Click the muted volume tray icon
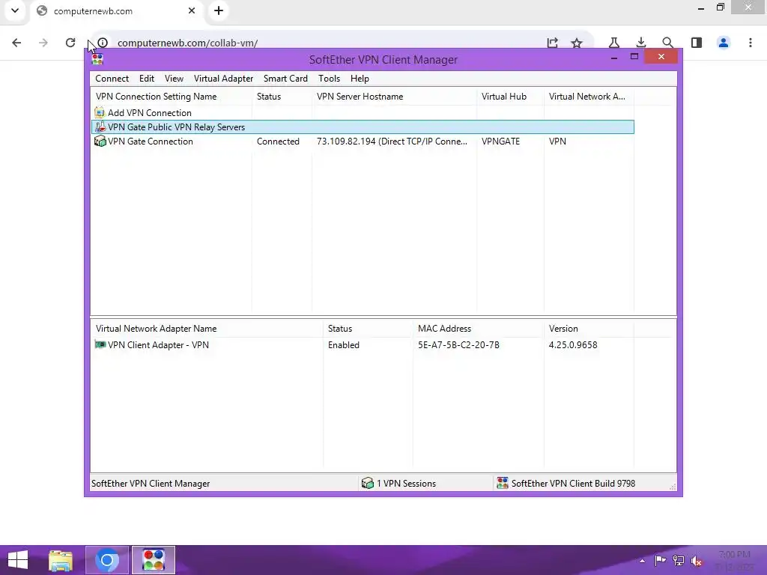The image size is (767, 575). pos(697,561)
